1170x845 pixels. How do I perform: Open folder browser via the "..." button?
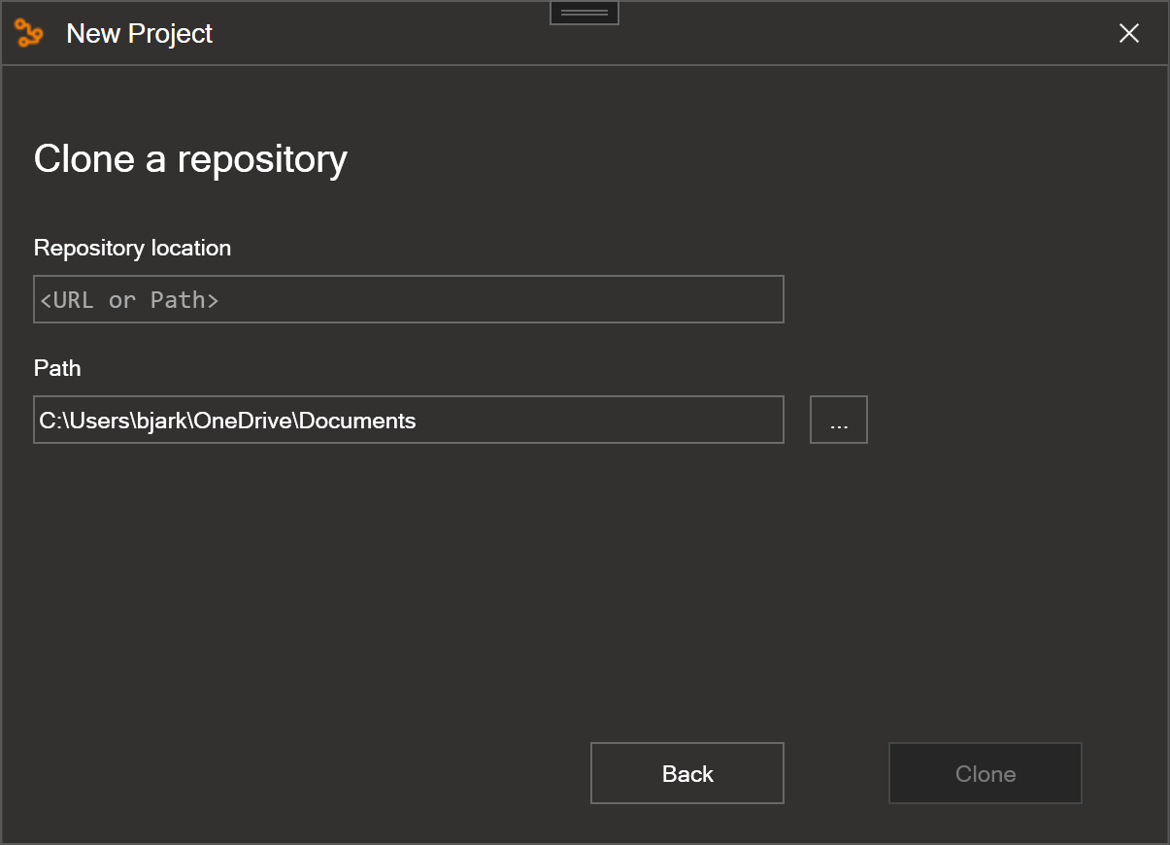pos(839,420)
